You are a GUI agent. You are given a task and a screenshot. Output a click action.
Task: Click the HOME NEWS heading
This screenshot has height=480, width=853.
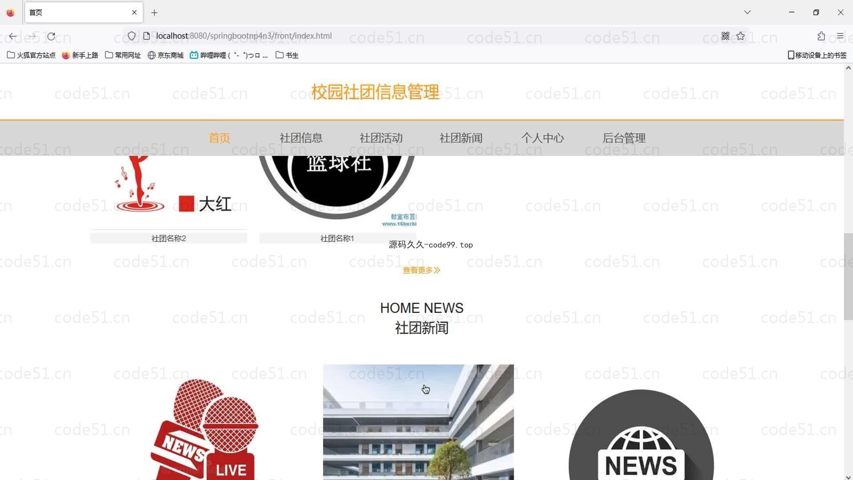point(422,308)
